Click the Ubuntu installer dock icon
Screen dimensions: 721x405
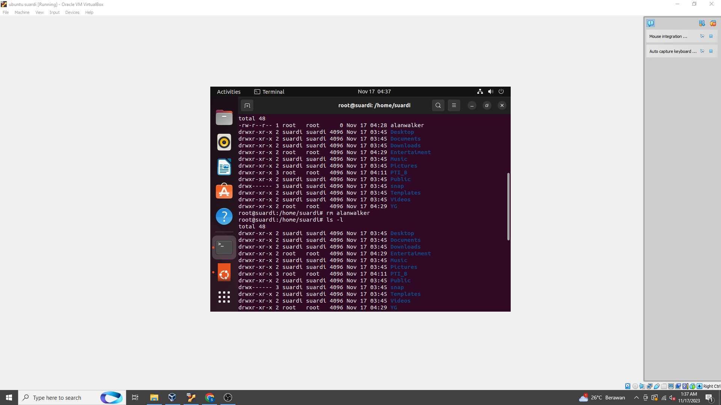pos(224,272)
